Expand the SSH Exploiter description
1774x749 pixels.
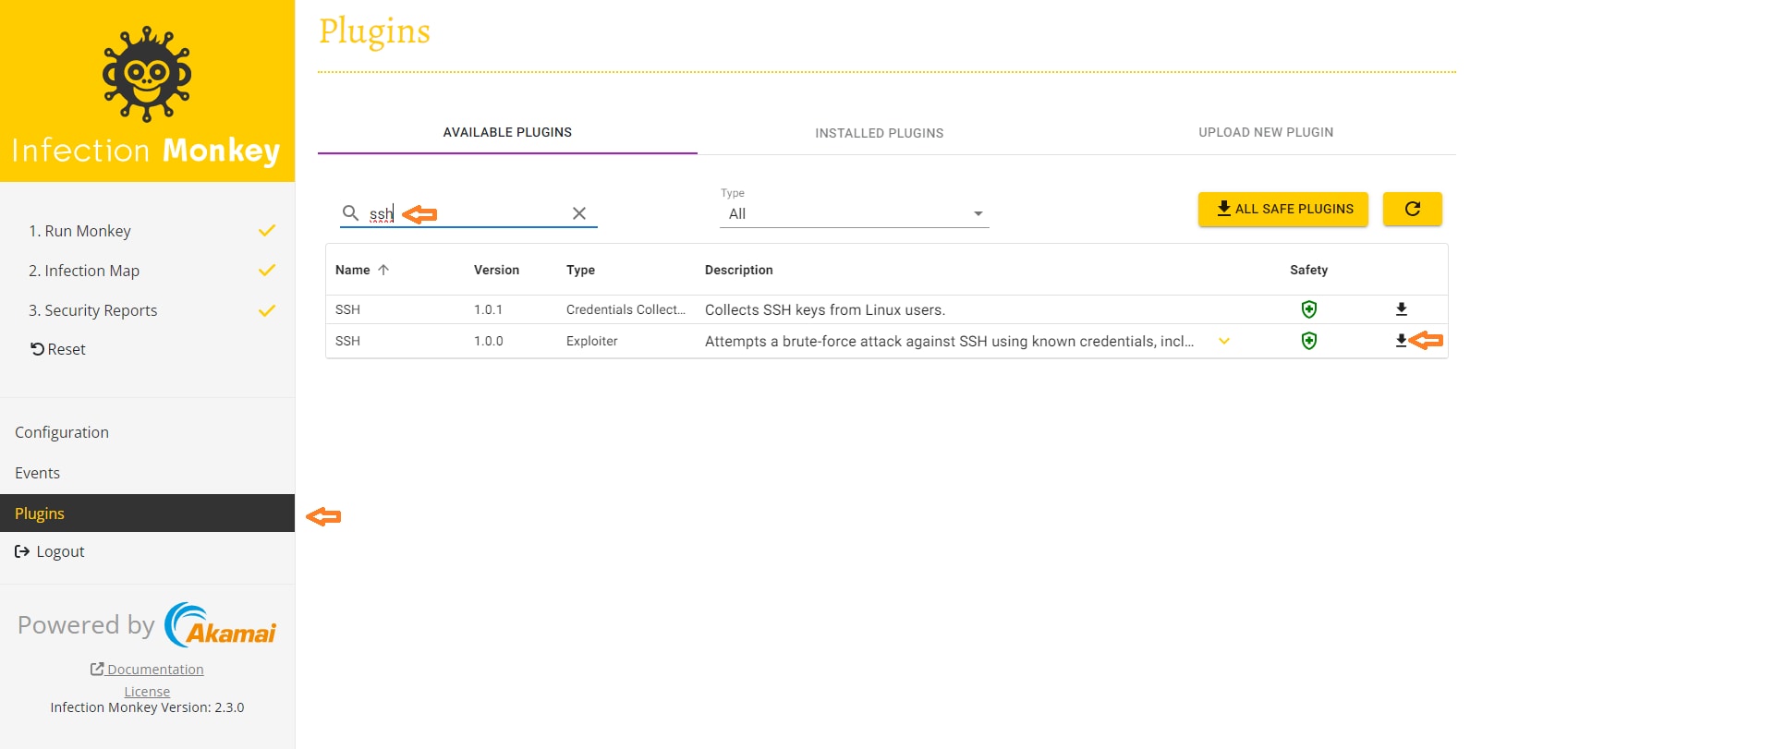[x=1224, y=341]
